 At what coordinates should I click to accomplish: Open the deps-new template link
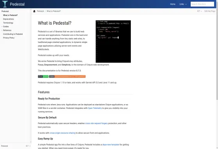tap(111, 145)
